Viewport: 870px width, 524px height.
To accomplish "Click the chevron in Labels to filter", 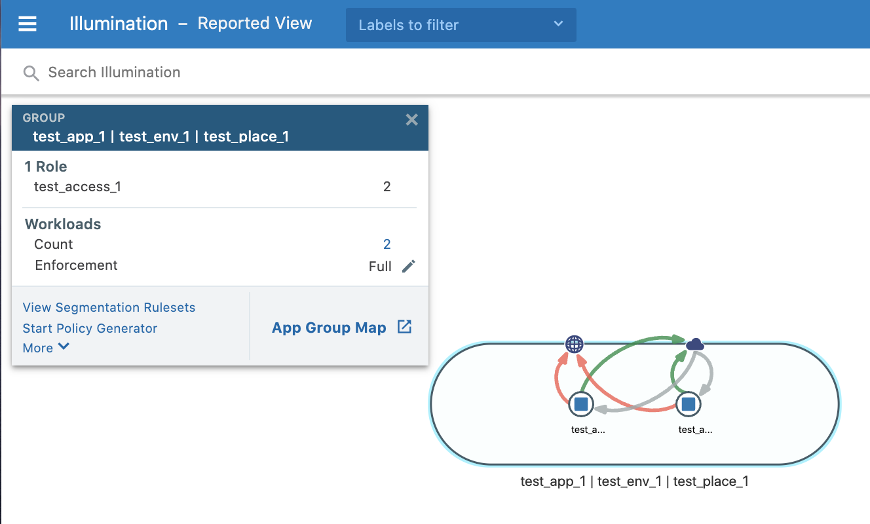I will point(558,24).
